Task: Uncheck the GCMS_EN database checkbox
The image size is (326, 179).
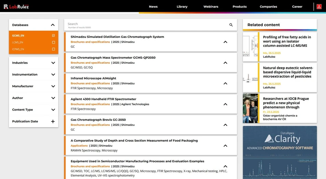Action: click(53, 35)
